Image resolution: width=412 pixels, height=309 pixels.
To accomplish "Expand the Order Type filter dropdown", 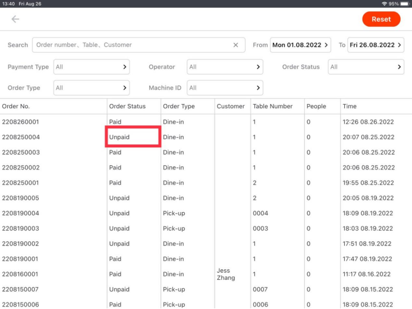I will 92,88.
